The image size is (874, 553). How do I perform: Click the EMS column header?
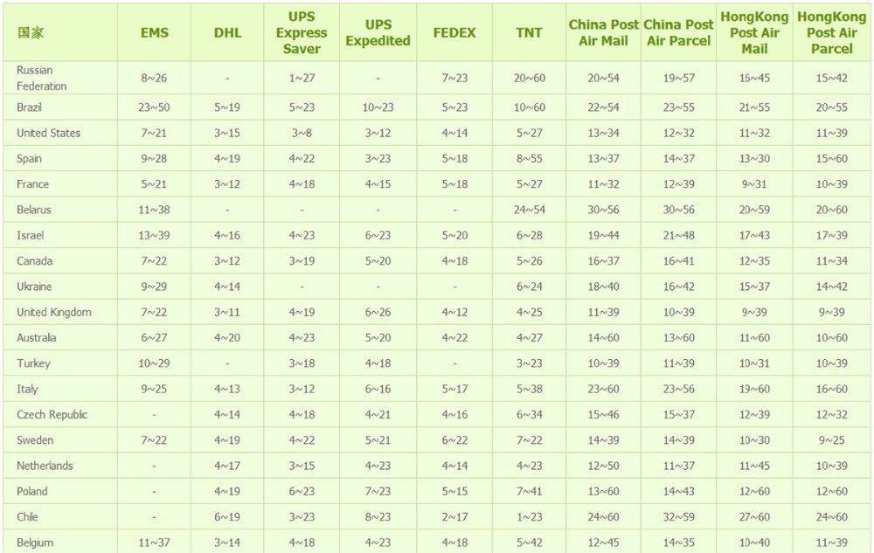[x=154, y=33]
